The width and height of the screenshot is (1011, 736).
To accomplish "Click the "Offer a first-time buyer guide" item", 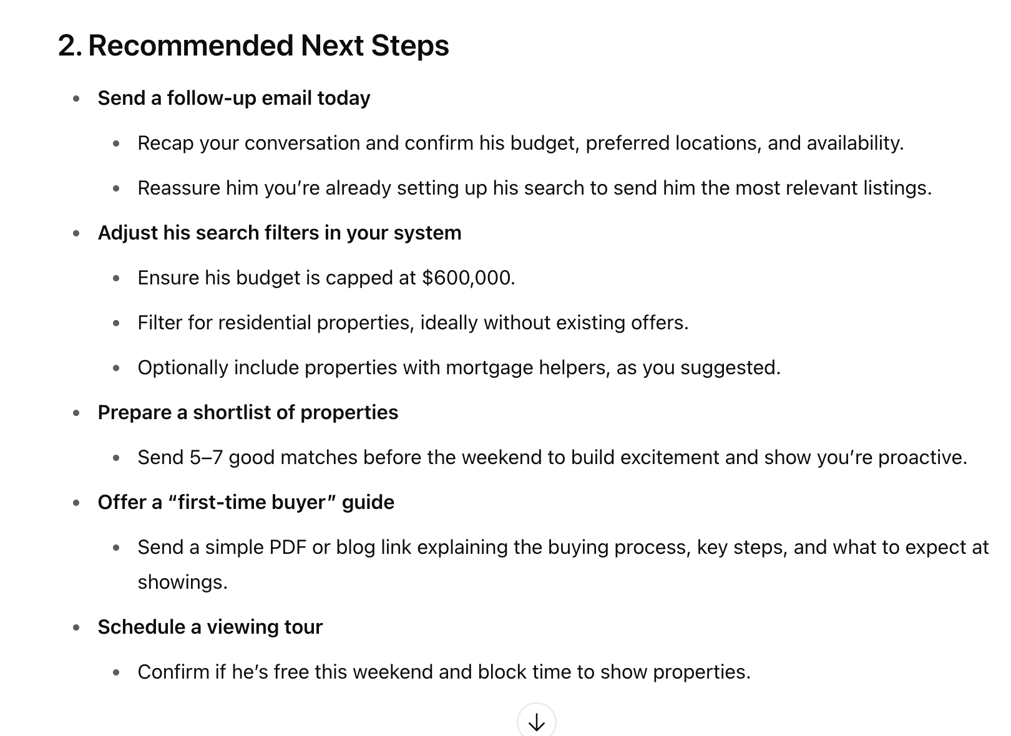I will pos(246,502).
